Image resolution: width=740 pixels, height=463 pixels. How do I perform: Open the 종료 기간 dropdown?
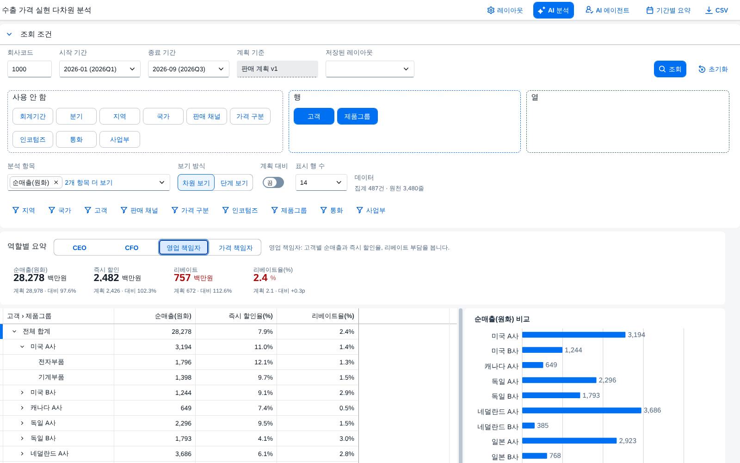coord(189,69)
